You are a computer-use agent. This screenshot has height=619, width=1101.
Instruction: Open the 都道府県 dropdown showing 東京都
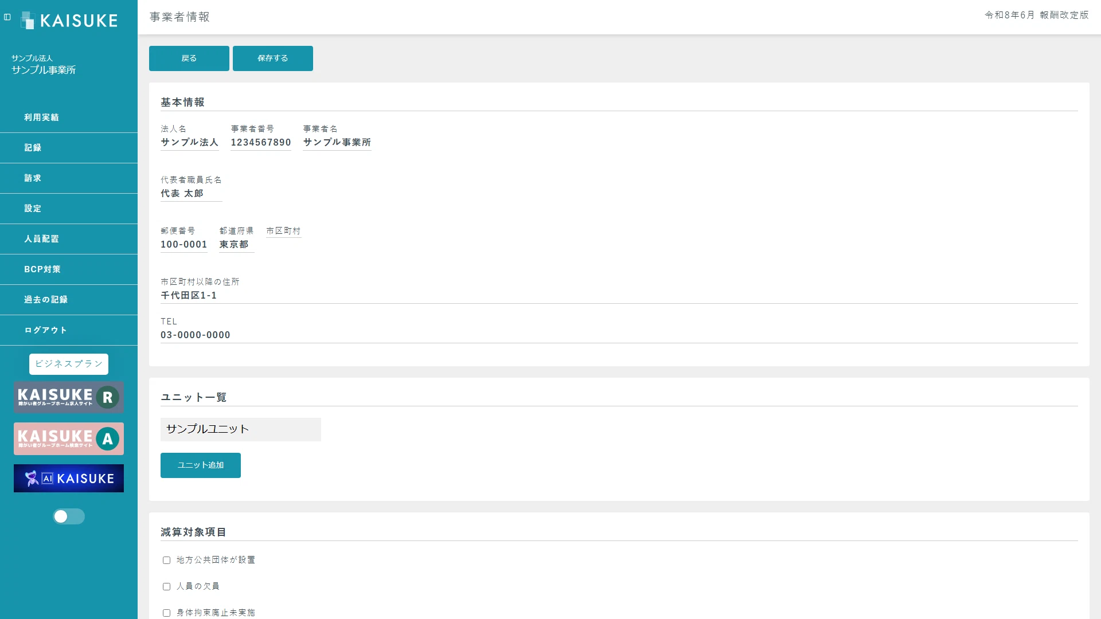point(236,245)
